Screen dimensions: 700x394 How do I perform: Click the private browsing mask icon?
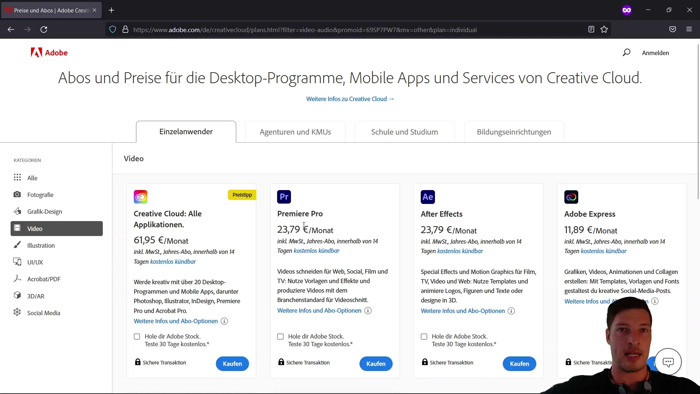(x=627, y=10)
